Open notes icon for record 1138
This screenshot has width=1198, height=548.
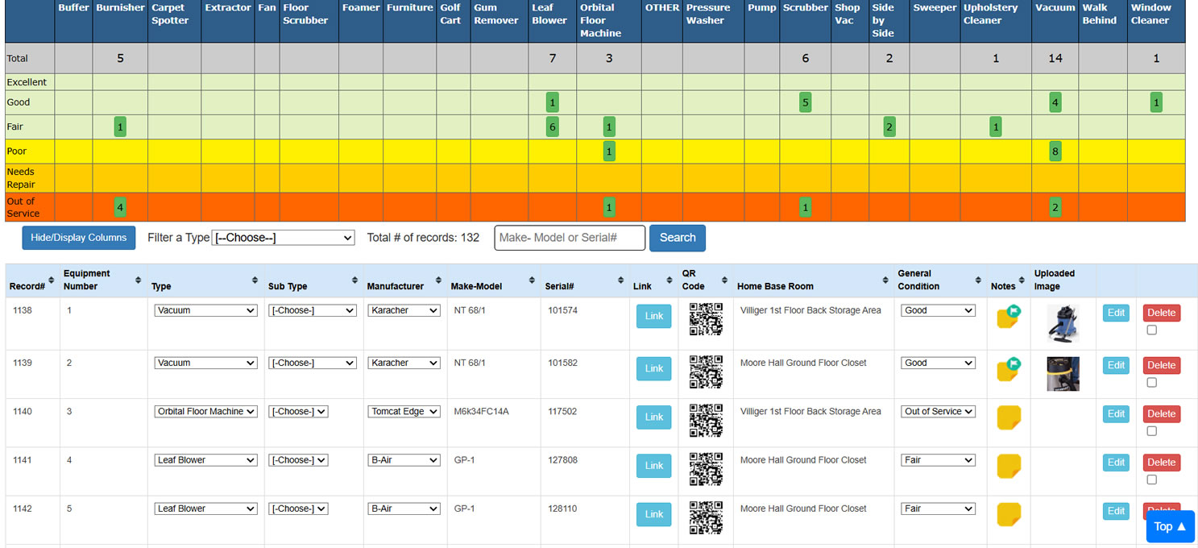coord(1008,316)
